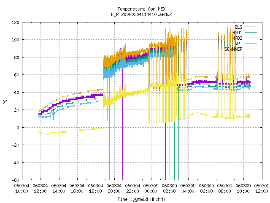Click the 04:00 x-axis tick label
This screenshot has height=203, width=270.
[x=188, y=189]
